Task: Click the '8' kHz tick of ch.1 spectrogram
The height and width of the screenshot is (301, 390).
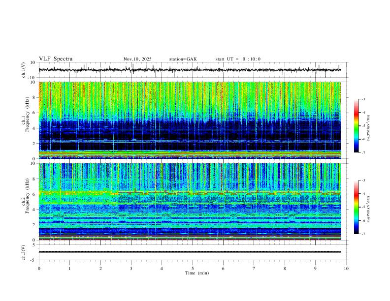Action: [34, 97]
